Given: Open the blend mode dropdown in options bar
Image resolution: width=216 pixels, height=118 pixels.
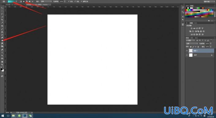Looking at the screenshot, I should (x=46, y=1).
